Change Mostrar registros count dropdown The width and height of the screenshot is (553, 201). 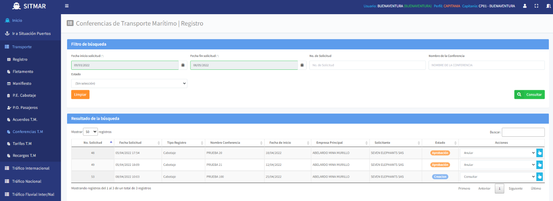click(x=91, y=132)
